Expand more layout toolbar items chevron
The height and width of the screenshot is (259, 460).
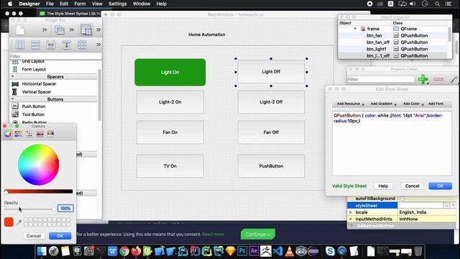[98, 45]
